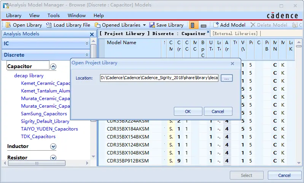Select TAIYO_YUDEN_Capacitors library
The height and width of the screenshot is (183, 304).
tap(49, 129)
